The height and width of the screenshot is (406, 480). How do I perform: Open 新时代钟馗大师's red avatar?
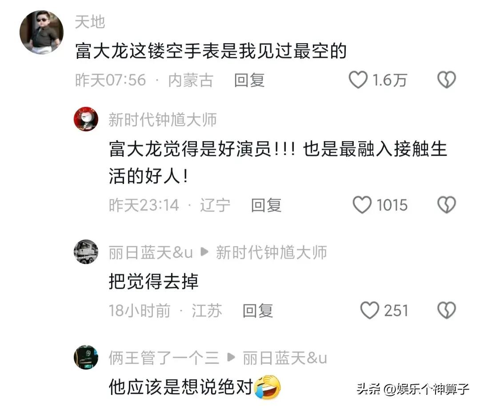tap(86, 119)
